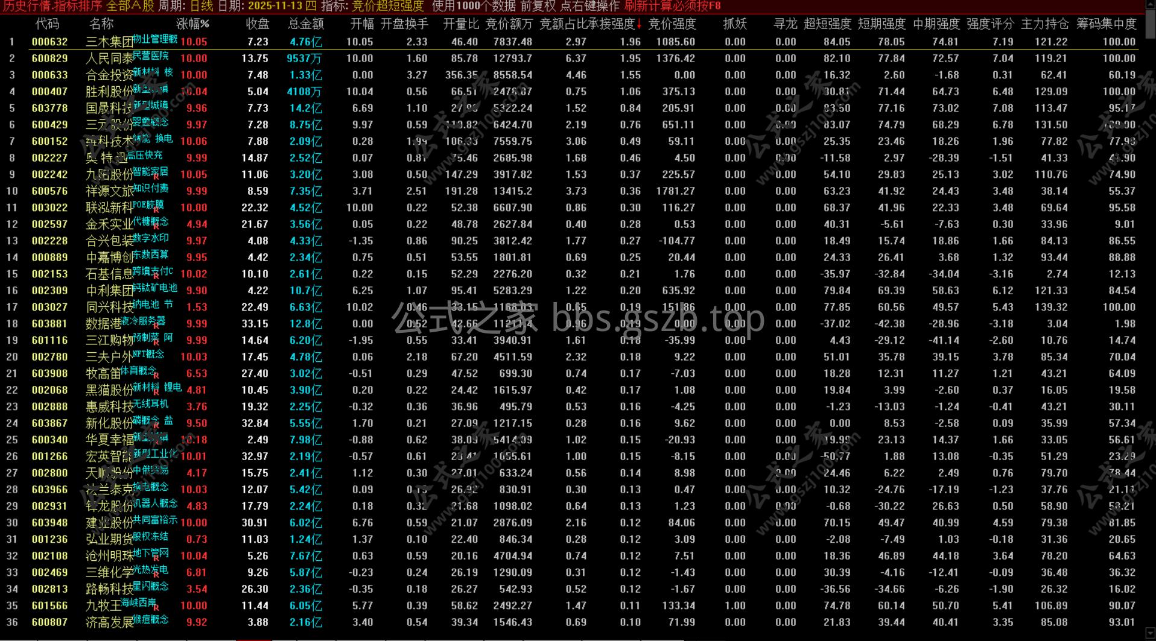Viewport: 1156px width, 641px height.
Task: Select the 中嘉博创 stock name
Action: click(109, 257)
